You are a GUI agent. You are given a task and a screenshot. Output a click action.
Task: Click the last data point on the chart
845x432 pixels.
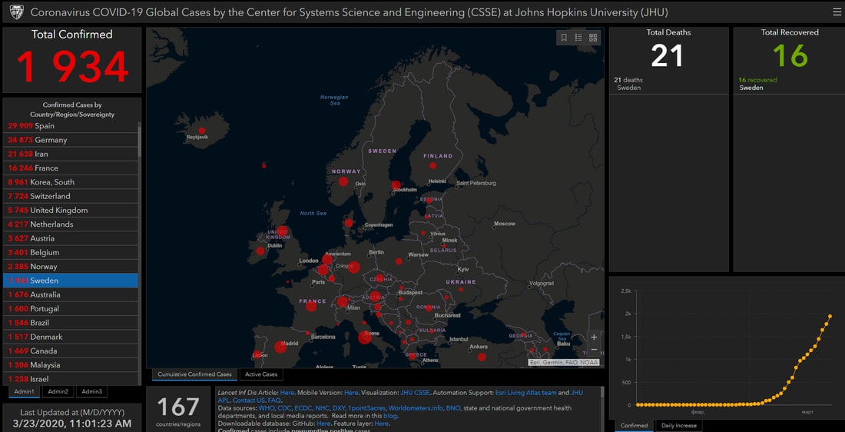point(830,316)
